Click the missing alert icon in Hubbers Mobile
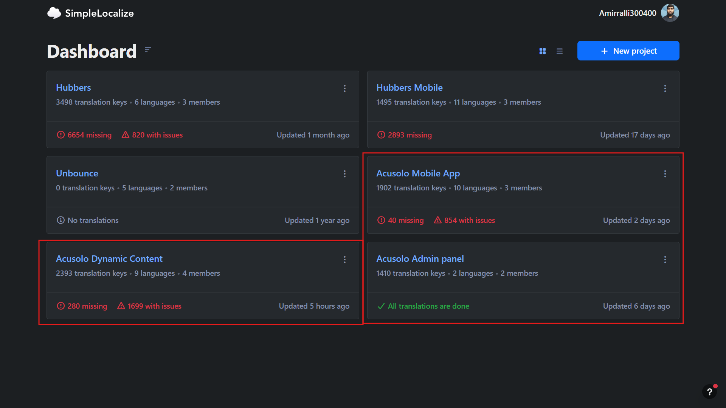This screenshot has width=726, height=408. click(x=381, y=135)
